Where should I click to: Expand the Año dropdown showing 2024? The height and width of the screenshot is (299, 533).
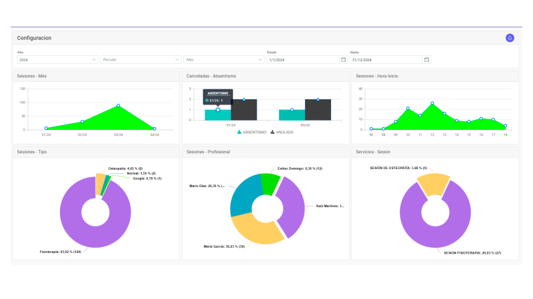57,59
